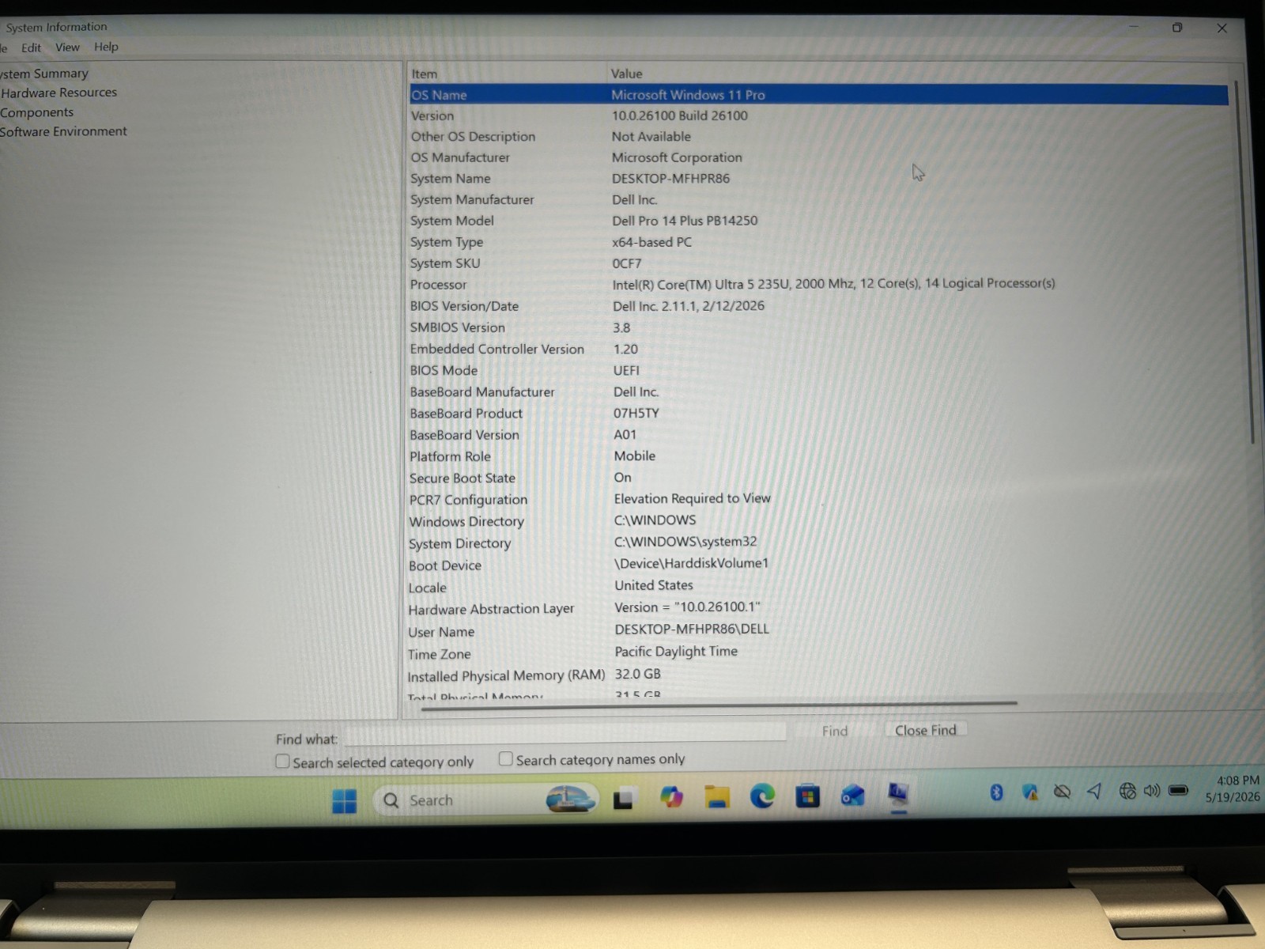Select the Embedded Controller Version row
The height and width of the screenshot is (949, 1265).
pyautogui.click(x=818, y=349)
